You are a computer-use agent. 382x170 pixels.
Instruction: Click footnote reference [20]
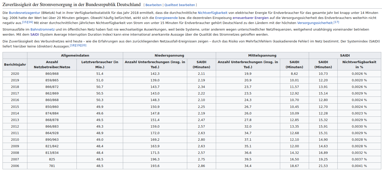pos(84,45)
